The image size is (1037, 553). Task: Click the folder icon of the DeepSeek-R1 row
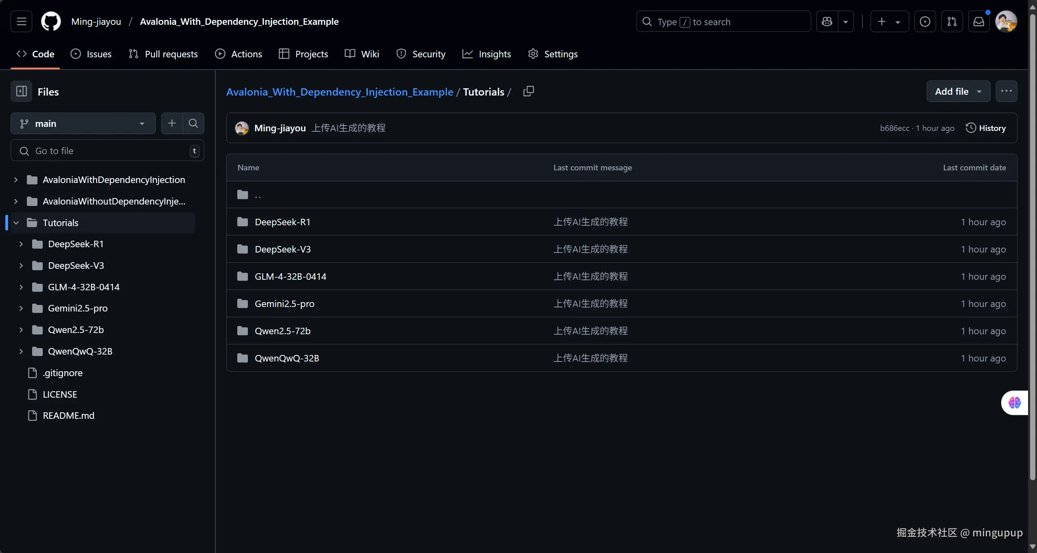pos(243,222)
